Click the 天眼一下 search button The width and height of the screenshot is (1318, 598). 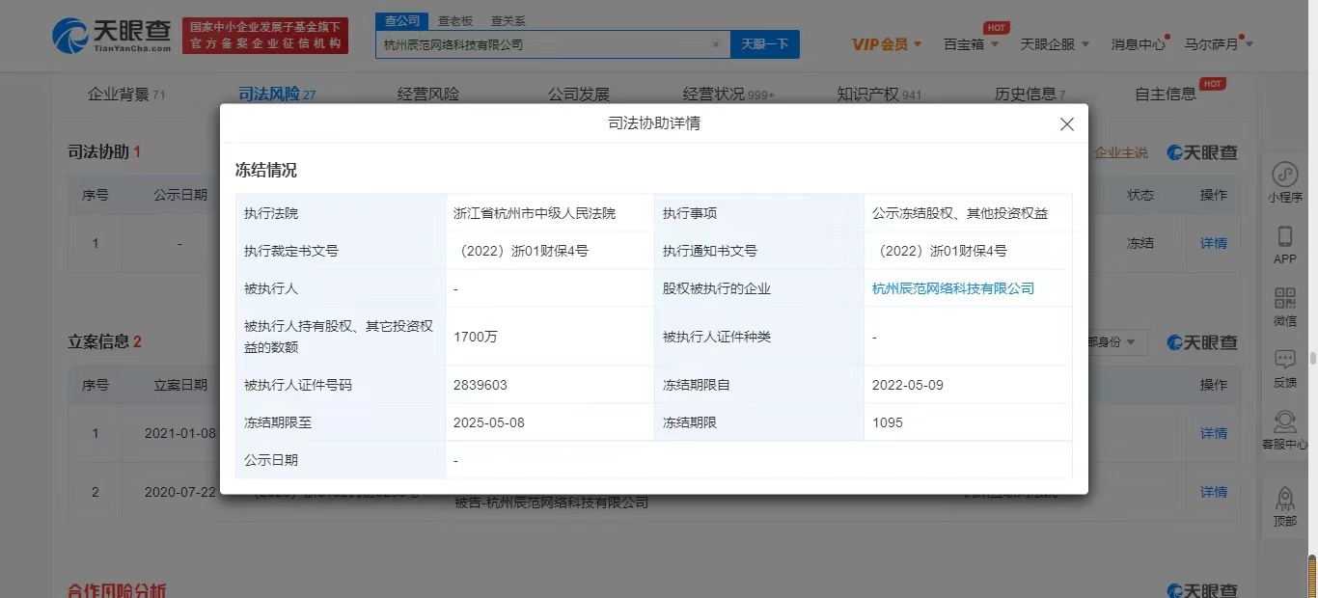pyautogui.click(x=765, y=44)
